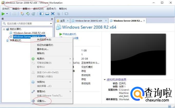Screen dimensions: 175x108
Task: Click the library search input field
Action: tap(27, 23)
